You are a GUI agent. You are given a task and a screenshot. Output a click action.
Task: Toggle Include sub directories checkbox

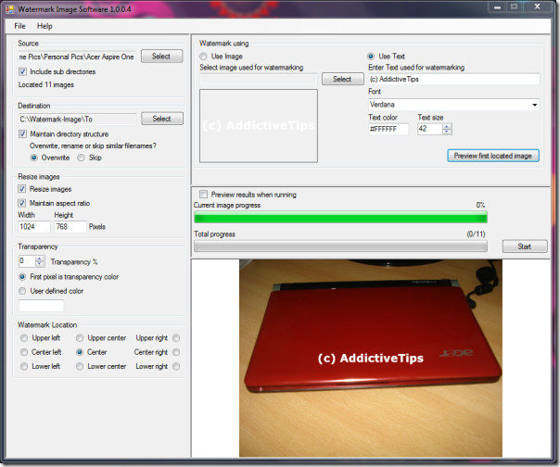[22, 71]
